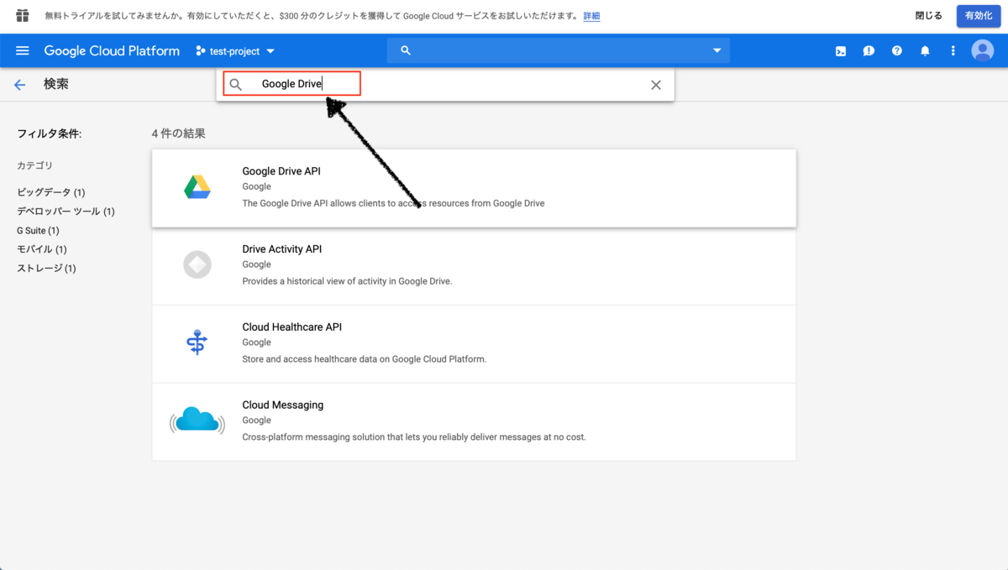Open the hamburger navigation menu
This screenshot has width=1008, height=570.
23,51
